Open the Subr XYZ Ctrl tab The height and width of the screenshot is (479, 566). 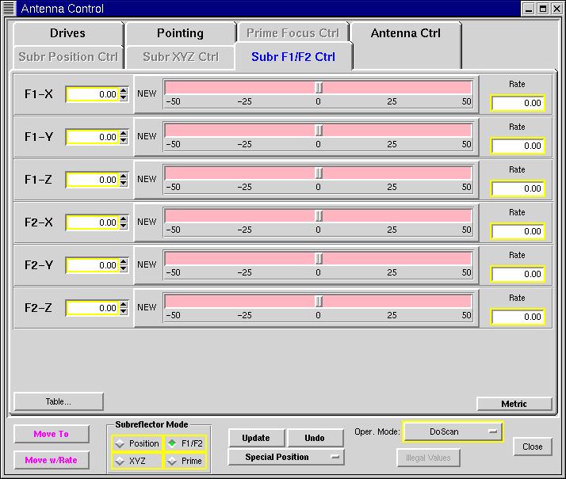coord(181,57)
